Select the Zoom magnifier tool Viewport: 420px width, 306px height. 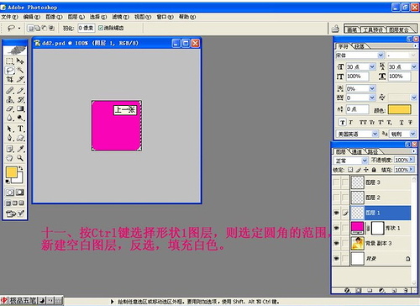point(20,158)
